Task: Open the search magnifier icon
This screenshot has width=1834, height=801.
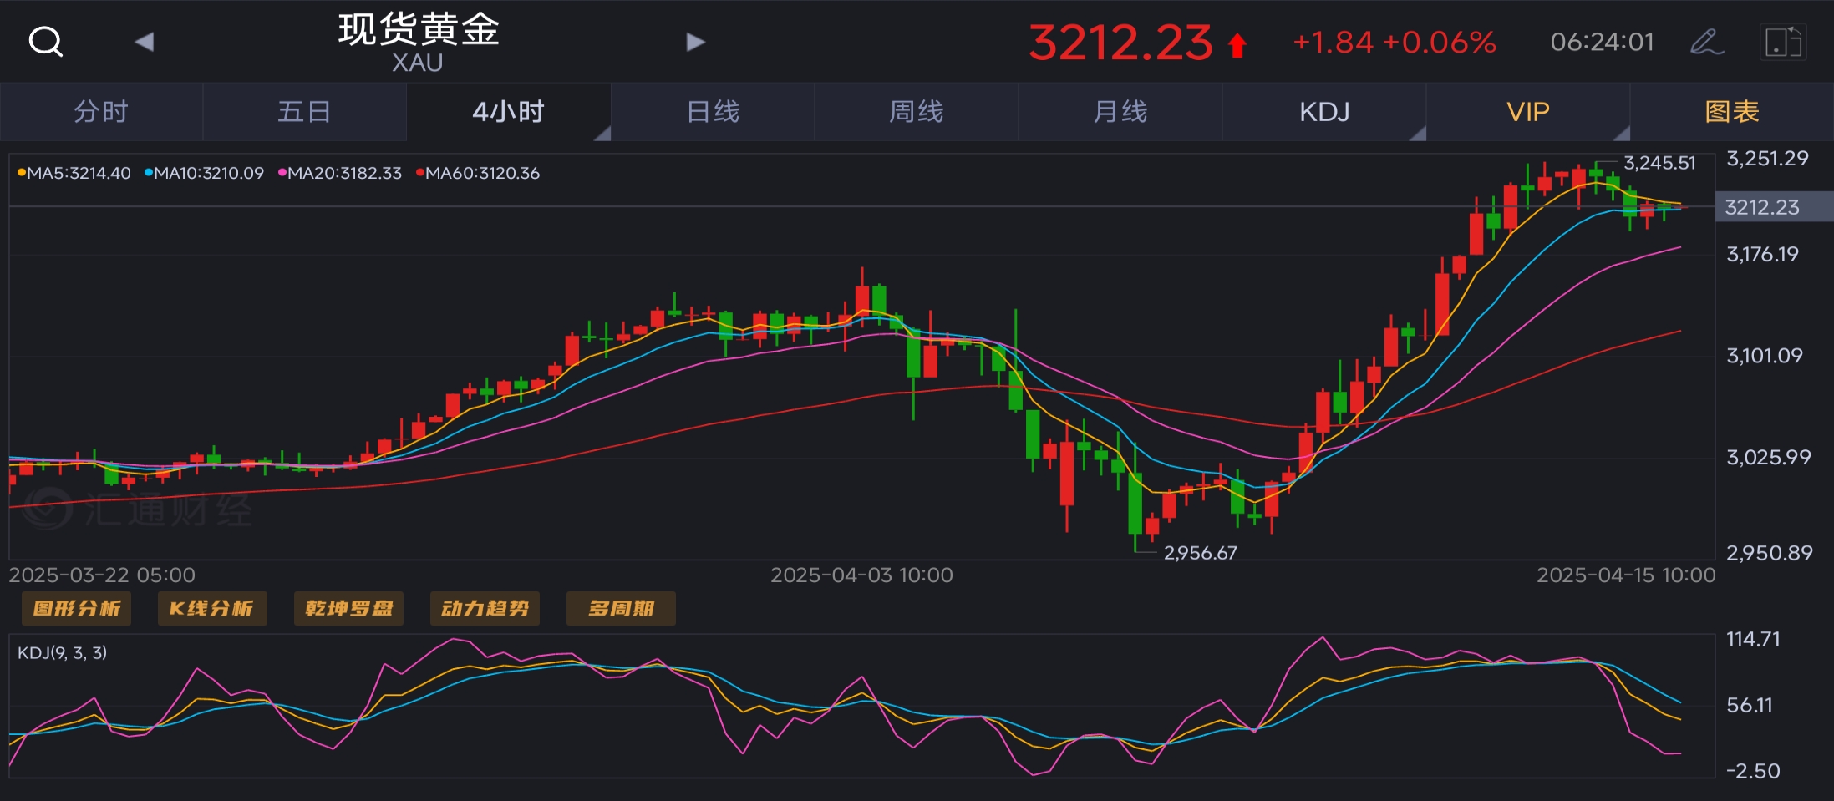Action: coord(45,41)
